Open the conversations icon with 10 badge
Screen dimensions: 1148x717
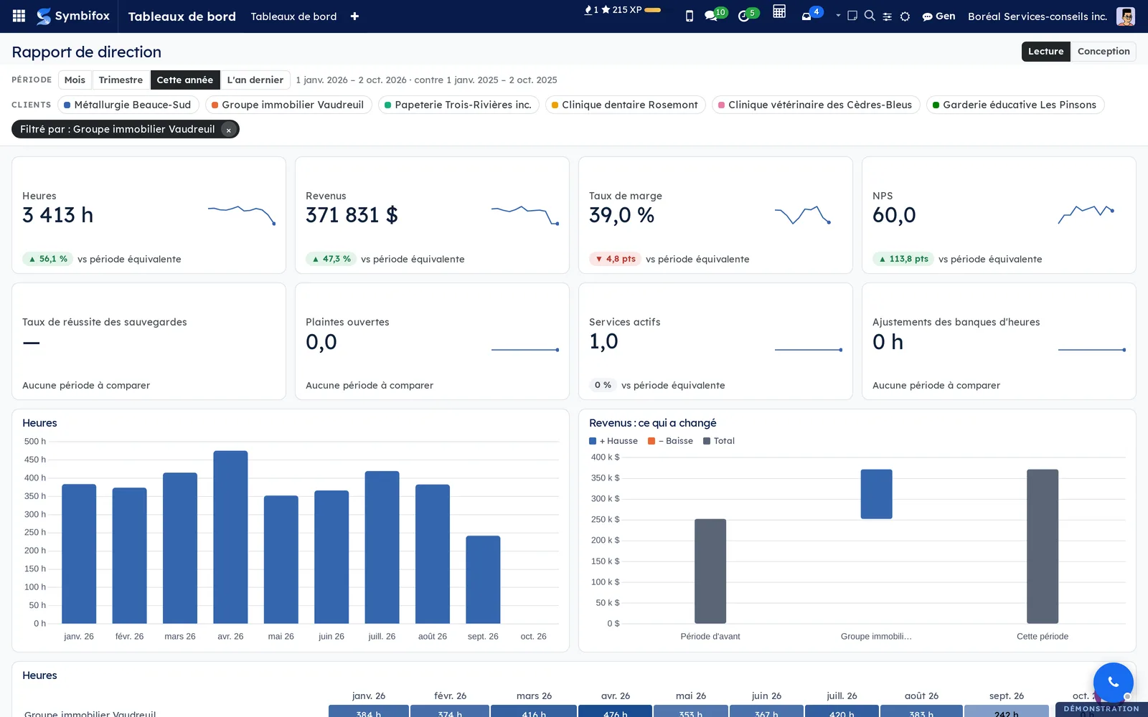tap(711, 16)
